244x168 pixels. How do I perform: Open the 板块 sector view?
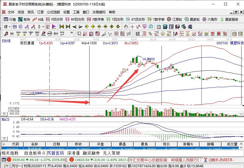tap(24, 19)
